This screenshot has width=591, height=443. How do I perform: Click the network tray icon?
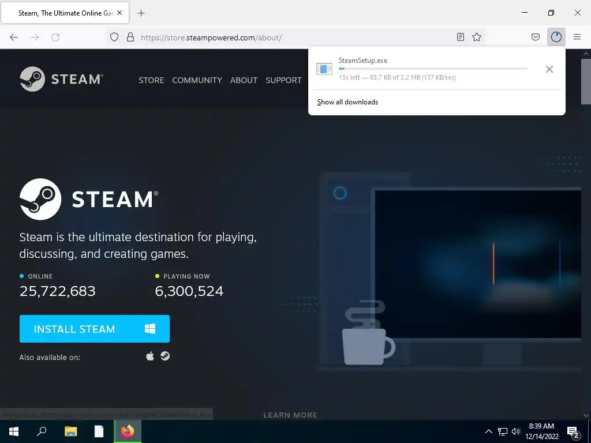pyautogui.click(x=503, y=431)
